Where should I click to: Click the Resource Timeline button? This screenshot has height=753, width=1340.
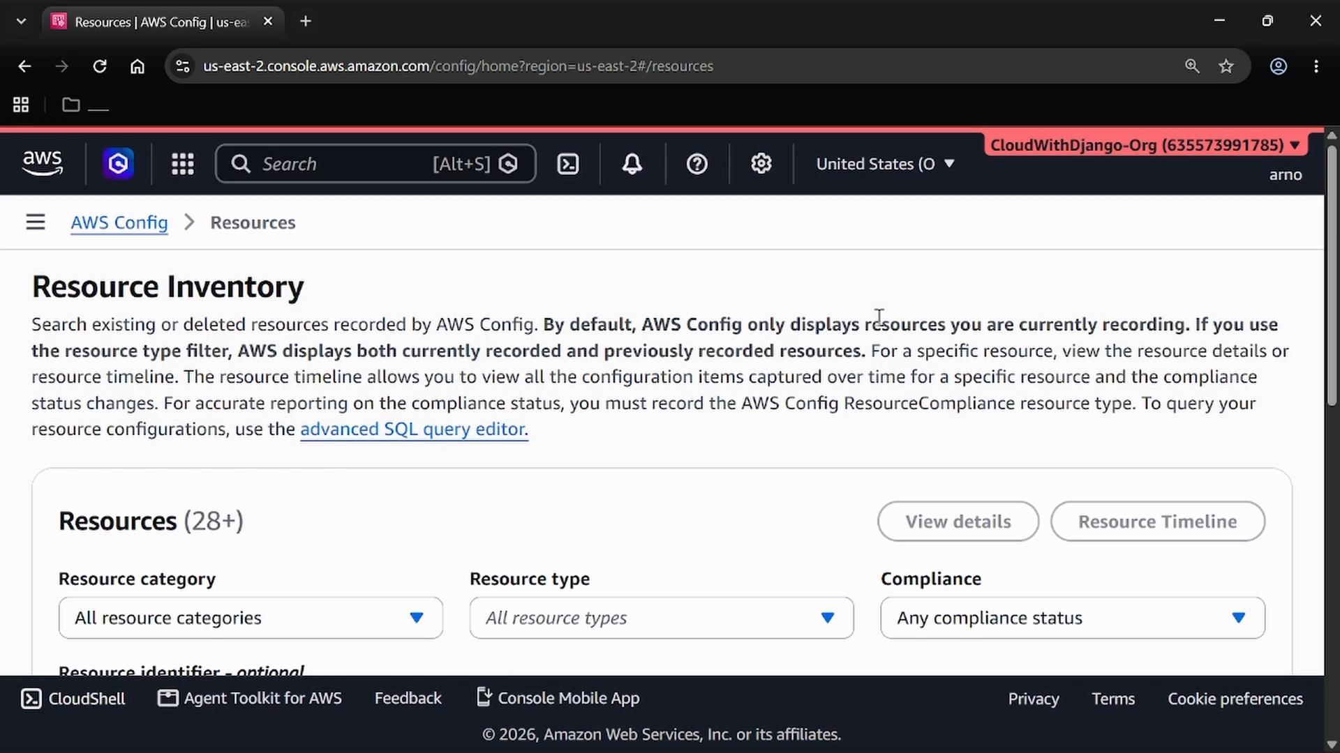(1158, 522)
